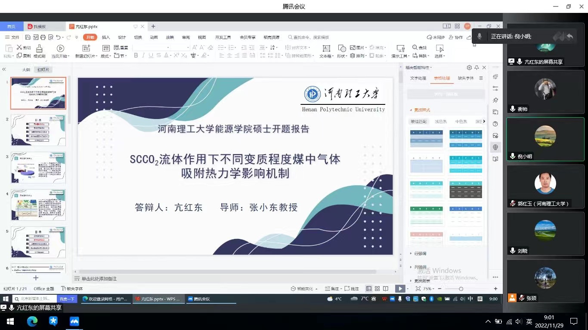This screenshot has width=588, height=330.
Task: Click the Format Painter (格式刷) icon
Action: click(39, 49)
